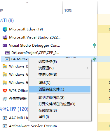Click the 后台进程 (120) group heading
The width and height of the screenshot is (110, 131).
point(14,109)
